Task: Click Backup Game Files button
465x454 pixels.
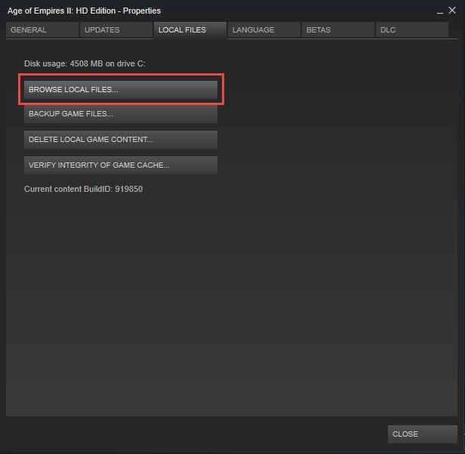Action: (x=121, y=114)
